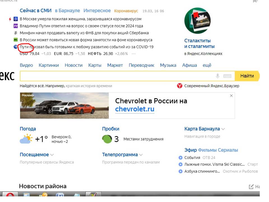Click the Местами затруднения traffic text
Image resolution: width=269 pixels, height=202 pixels.
[143, 139]
